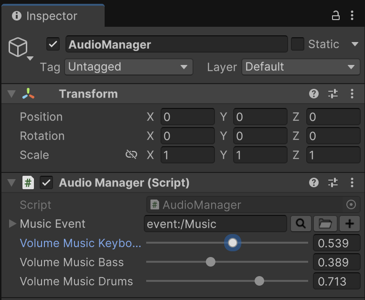Click the Inspector lock icon
Viewport: 365px width, 300px height.
coord(336,16)
